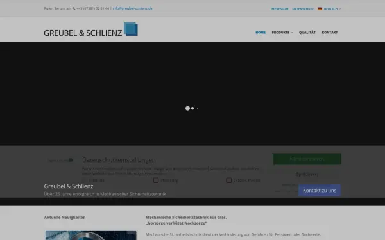Viewport: 385px width, 240px height.
Task: Open the Deutsch language dropdown
Action: pyautogui.click(x=329, y=9)
